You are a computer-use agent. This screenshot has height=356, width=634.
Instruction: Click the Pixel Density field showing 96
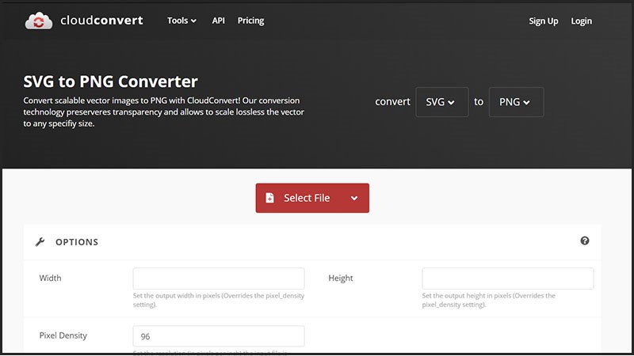point(219,336)
